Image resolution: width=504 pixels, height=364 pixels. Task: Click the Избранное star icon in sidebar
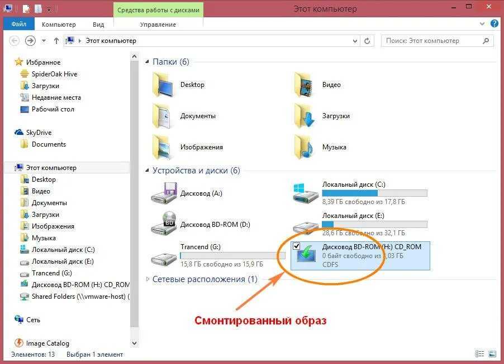pos(18,62)
